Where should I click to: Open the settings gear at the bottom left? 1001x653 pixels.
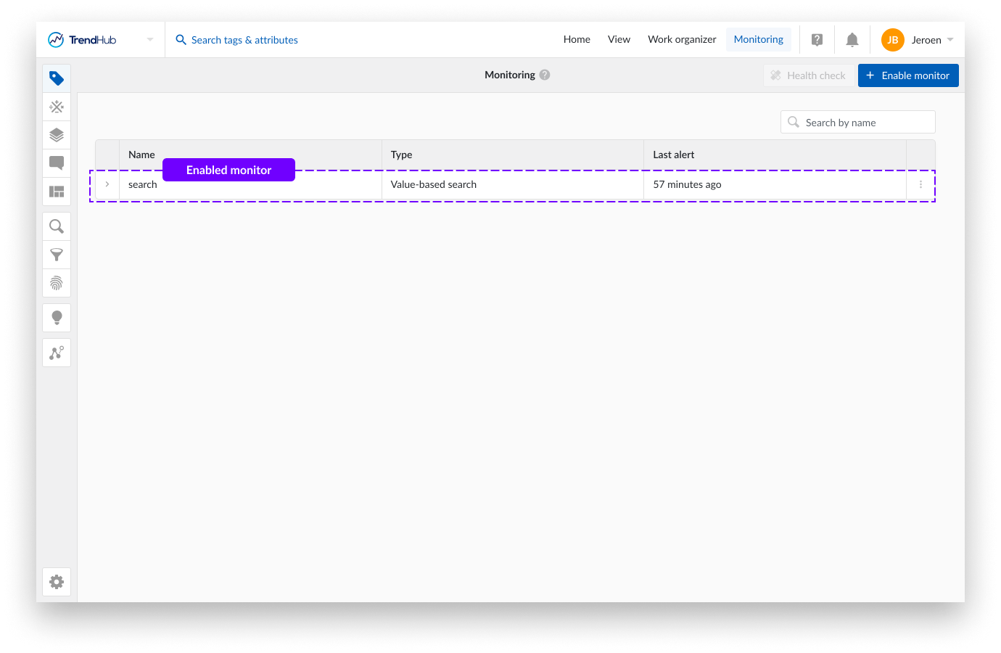[x=57, y=581]
